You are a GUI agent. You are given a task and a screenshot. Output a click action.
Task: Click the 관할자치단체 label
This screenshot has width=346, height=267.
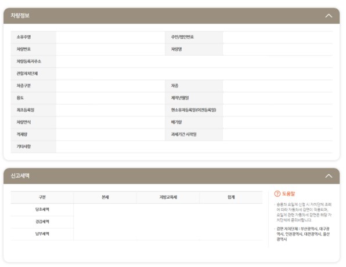tap(27, 74)
